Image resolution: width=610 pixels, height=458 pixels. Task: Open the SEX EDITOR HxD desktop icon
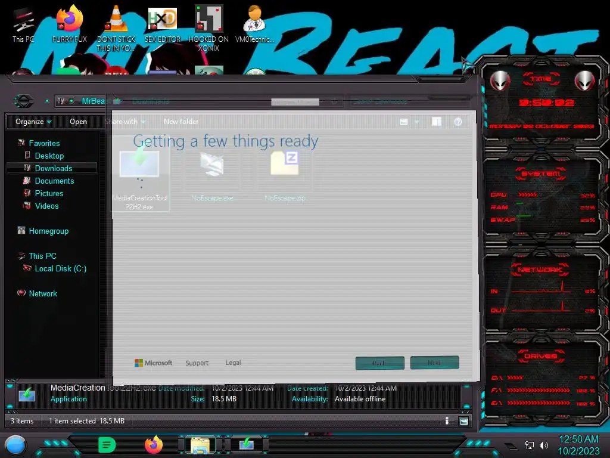click(x=163, y=24)
